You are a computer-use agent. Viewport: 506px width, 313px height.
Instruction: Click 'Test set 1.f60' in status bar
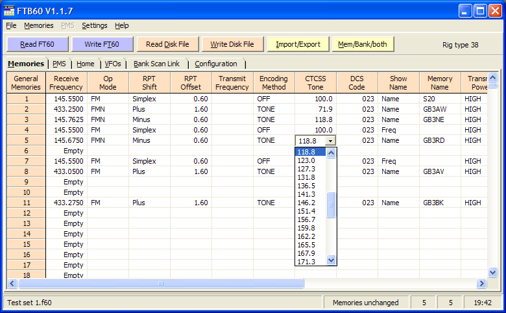[x=29, y=303]
